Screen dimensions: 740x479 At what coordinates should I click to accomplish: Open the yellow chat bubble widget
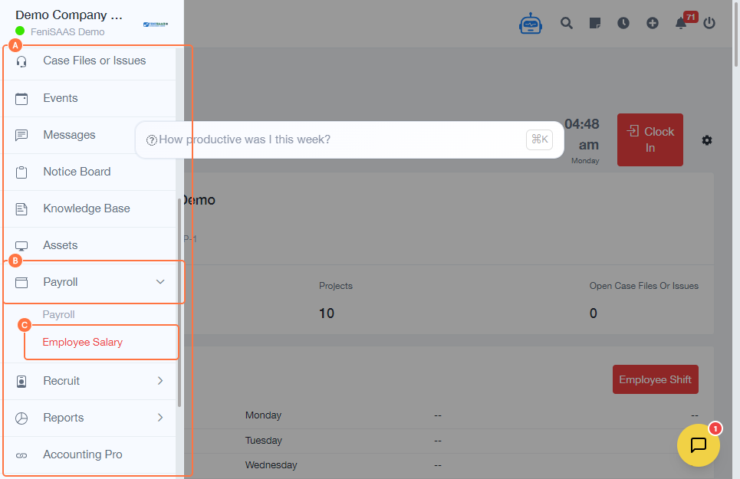(698, 445)
